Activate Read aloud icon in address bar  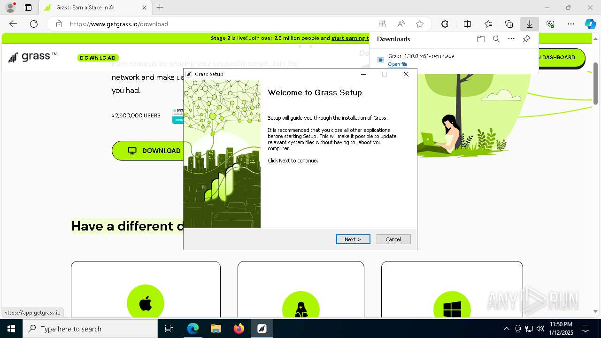pyautogui.click(x=401, y=24)
